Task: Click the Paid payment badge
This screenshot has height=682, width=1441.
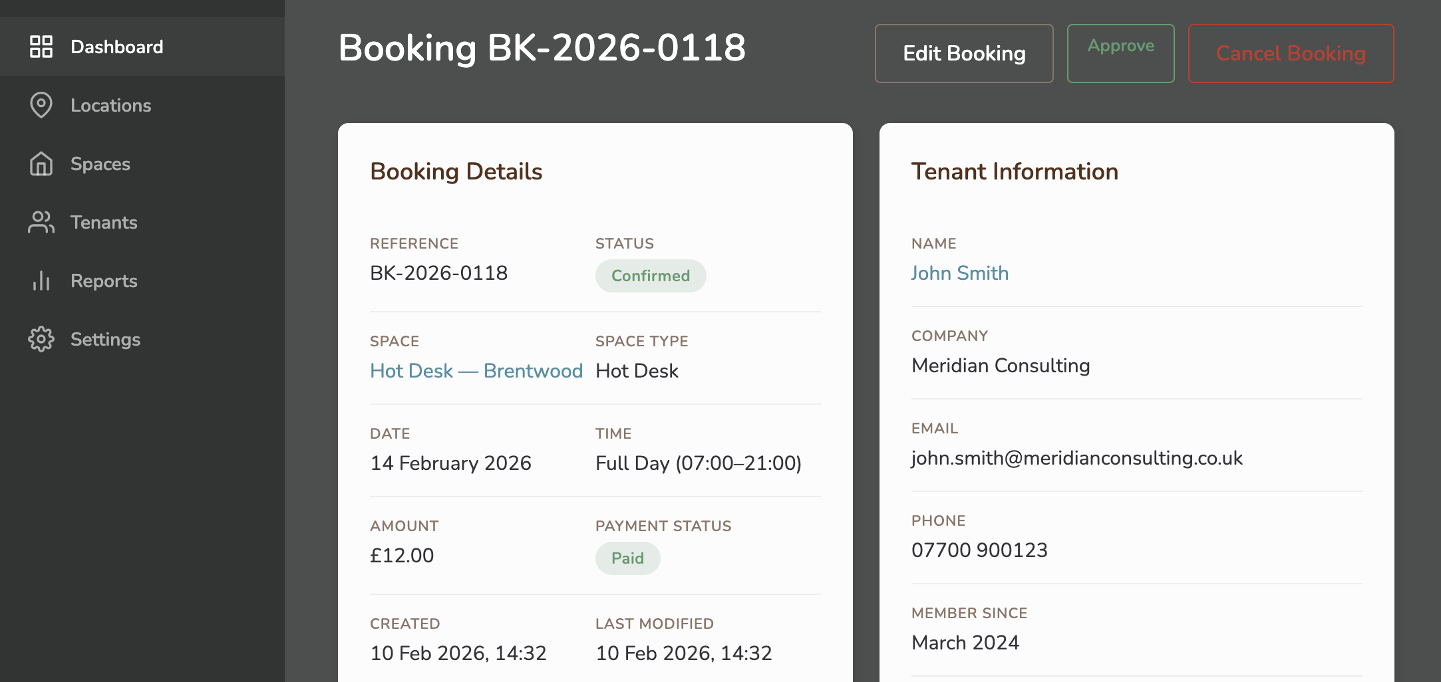Action: click(627, 558)
